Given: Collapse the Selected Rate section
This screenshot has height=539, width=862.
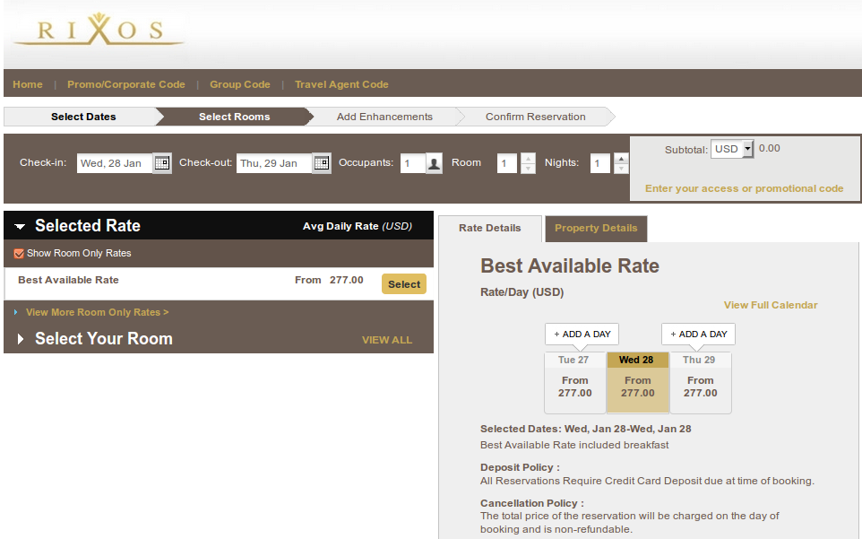Looking at the screenshot, I should coord(20,227).
